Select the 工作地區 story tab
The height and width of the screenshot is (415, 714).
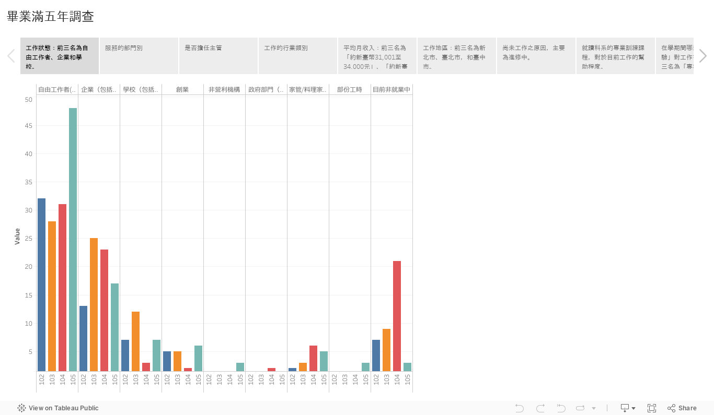click(x=457, y=56)
